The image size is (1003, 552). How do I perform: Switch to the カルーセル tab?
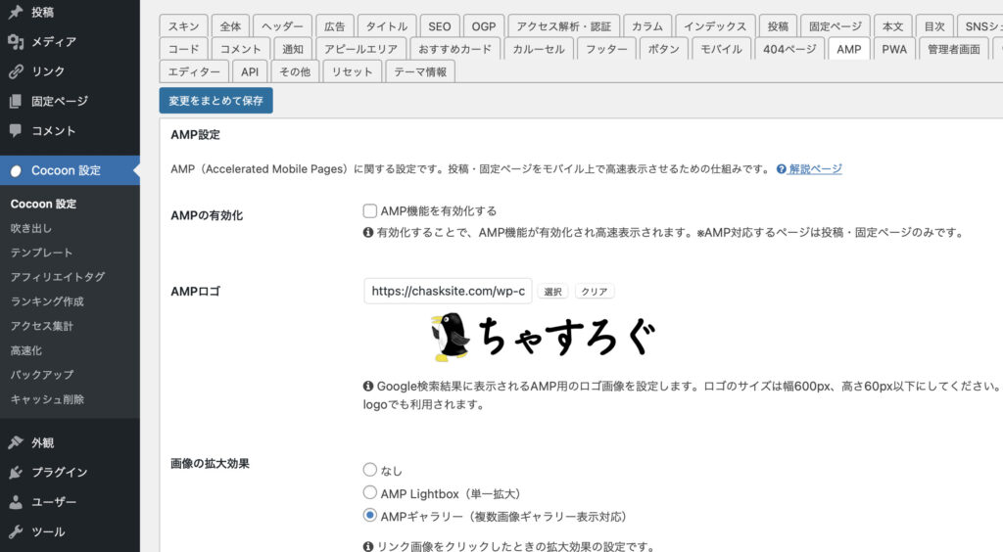[x=539, y=49]
